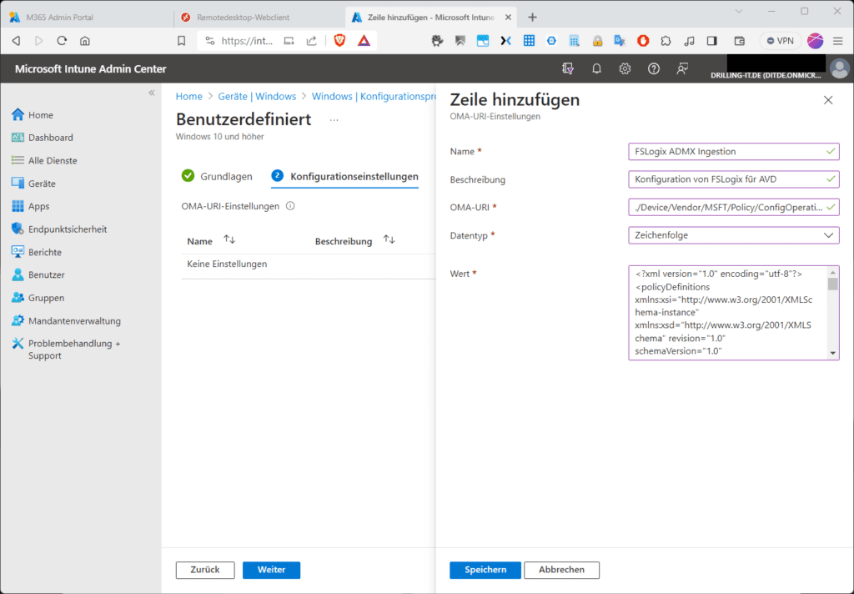Open Apps in the sidebar
Viewport: 854px width, 594px height.
(31, 207)
